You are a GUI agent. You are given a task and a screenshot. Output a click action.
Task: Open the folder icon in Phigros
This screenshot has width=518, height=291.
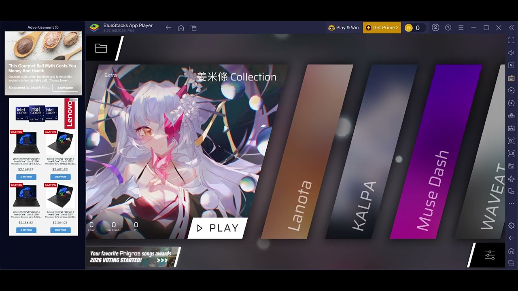[x=101, y=48]
